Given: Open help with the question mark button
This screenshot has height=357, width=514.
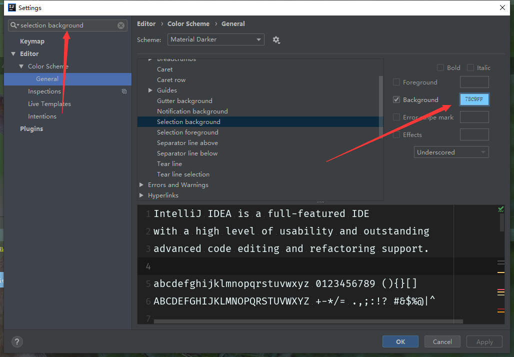Looking at the screenshot, I should 17,342.
